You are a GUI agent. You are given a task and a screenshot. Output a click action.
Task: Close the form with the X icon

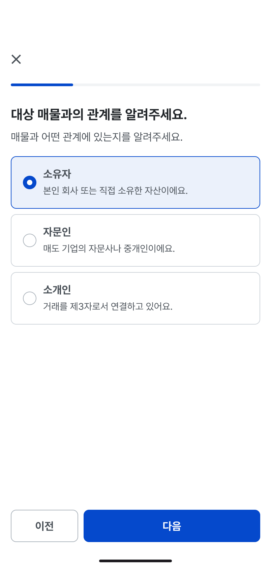[16, 59]
